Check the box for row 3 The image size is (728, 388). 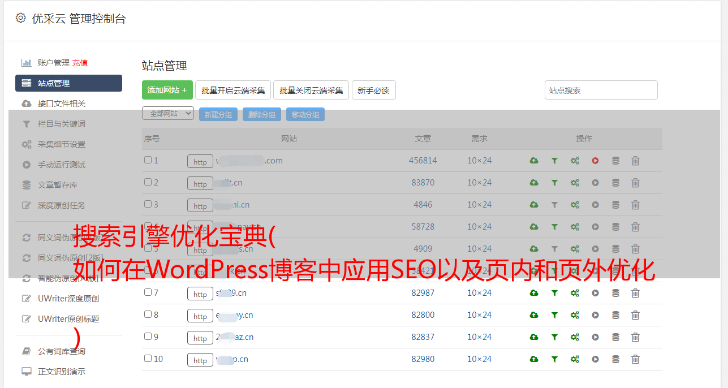coord(148,204)
